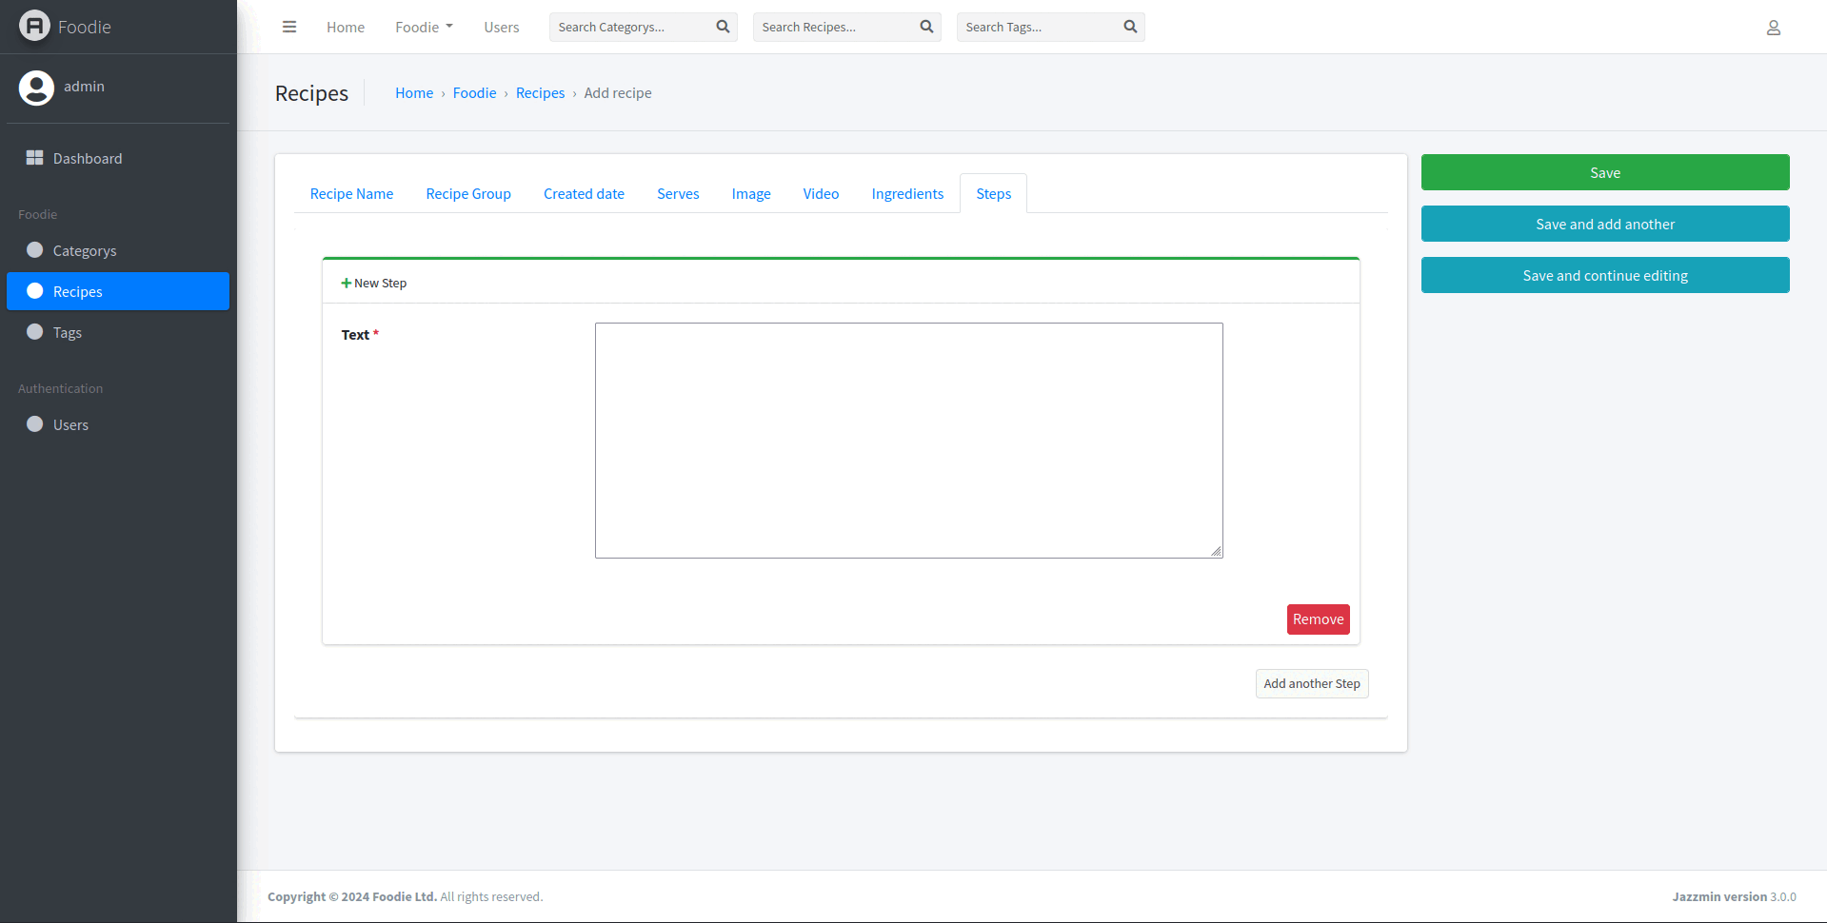Click the admin user avatar icon

36,88
